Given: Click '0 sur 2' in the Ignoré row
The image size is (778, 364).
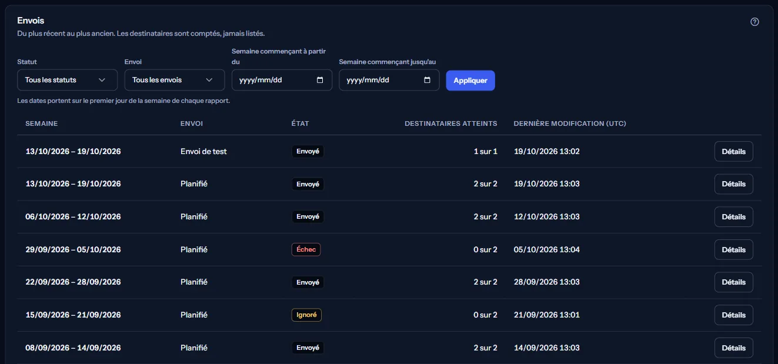Looking at the screenshot, I should pyautogui.click(x=486, y=315).
